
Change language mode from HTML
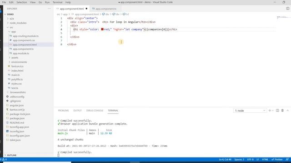tap(265, 159)
